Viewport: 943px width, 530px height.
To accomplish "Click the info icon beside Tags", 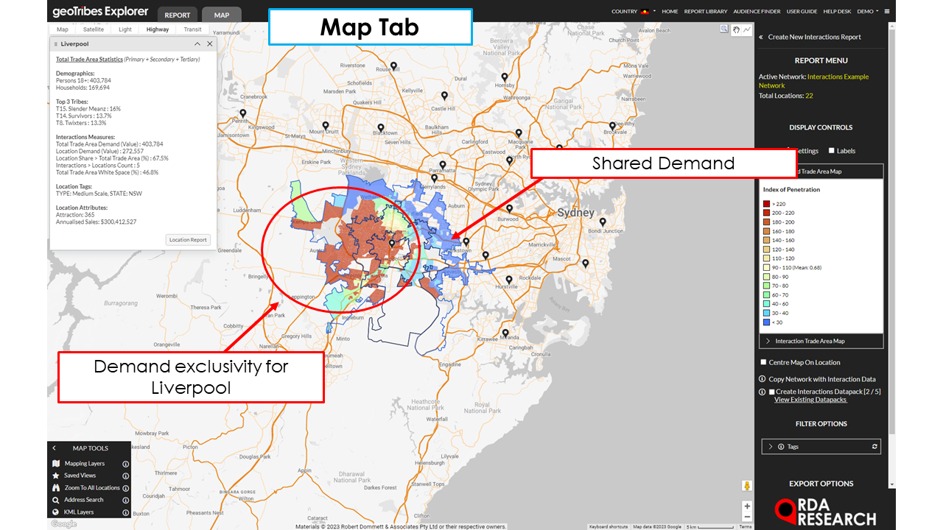I will click(x=781, y=447).
